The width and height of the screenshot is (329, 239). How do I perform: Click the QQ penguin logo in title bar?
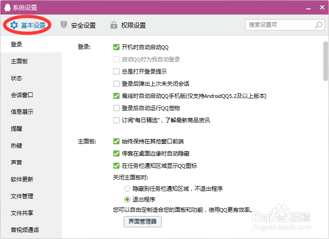(x=7, y=7)
